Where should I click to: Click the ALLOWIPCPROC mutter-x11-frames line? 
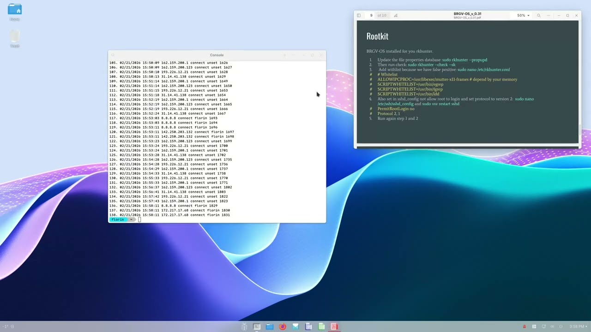[x=447, y=79]
